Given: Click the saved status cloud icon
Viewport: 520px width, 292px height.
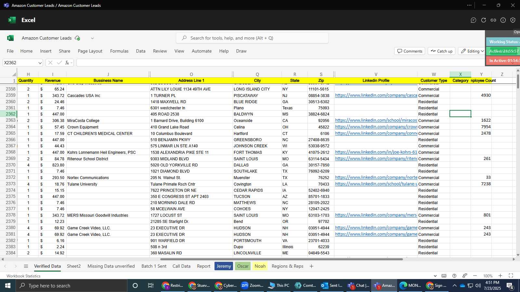Looking at the screenshot, I should click(x=77, y=38).
